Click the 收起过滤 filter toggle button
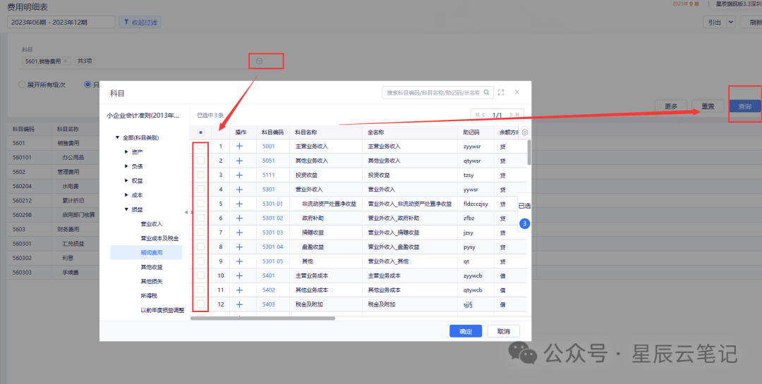762x384 pixels. pyautogui.click(x=140, y=23)
